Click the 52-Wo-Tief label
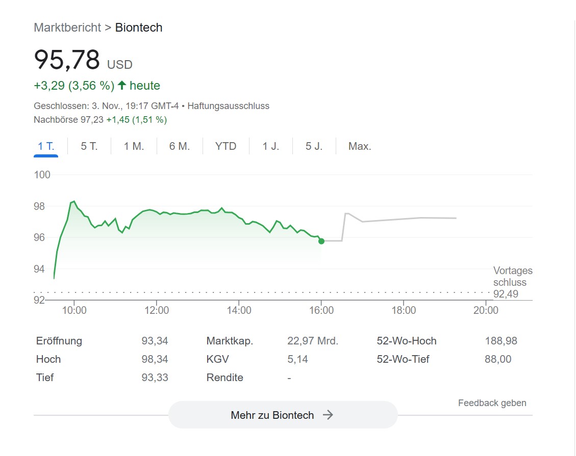The height and width of the screenshot is (456, 576). click(x=403, y=359)
